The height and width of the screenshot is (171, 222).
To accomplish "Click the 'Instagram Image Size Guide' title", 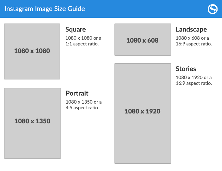I will point(45,9).
